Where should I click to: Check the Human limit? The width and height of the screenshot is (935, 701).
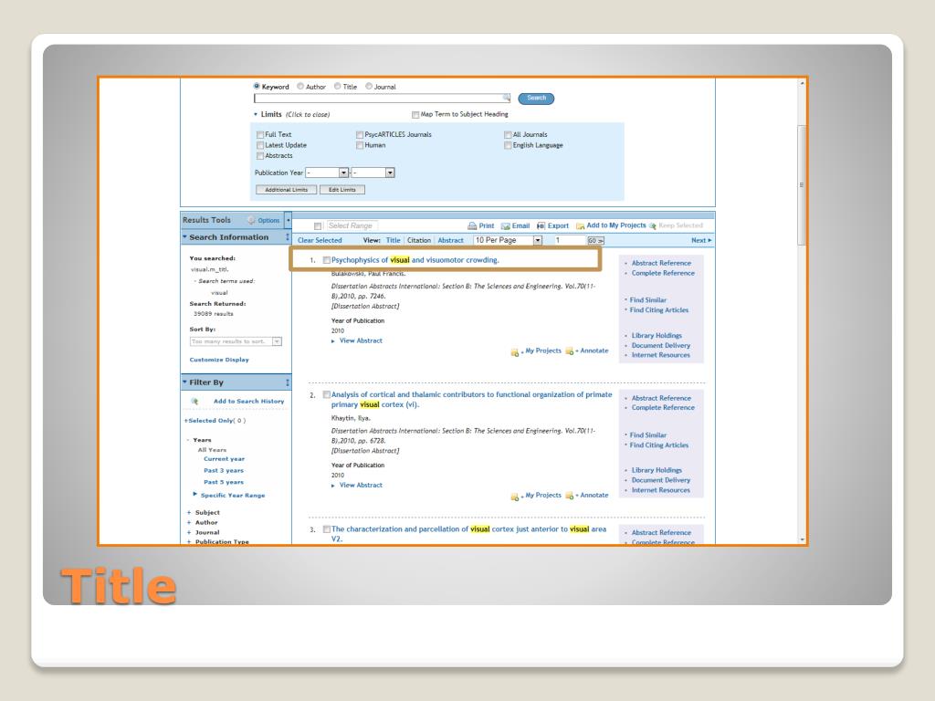coord(360,145)
